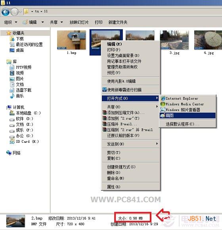Select the 3.jpg thumbnail

point(174,40)
